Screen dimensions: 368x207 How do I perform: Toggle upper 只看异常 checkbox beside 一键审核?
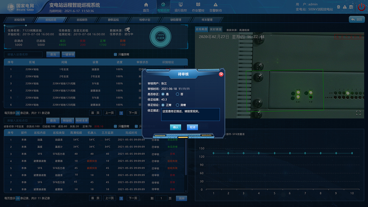[115, 54]
